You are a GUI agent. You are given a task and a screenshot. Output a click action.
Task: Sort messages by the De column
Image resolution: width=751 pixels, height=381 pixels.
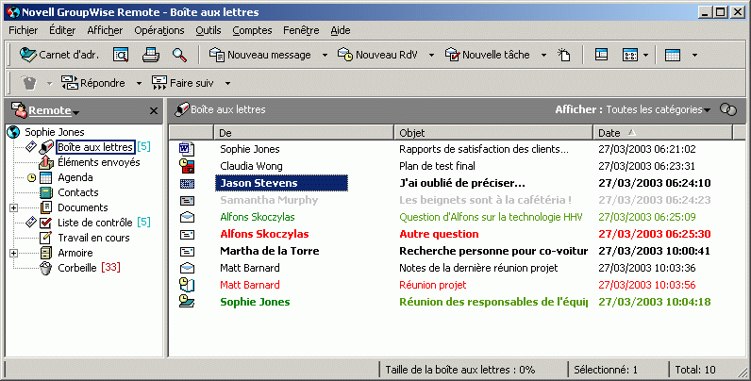click(303, 133)
